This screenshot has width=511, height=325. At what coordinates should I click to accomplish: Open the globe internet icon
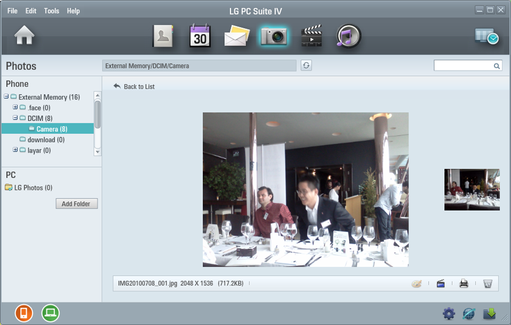(x=469, y=313)
